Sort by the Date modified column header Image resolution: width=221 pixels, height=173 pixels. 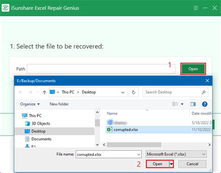(x=201, y=113)
